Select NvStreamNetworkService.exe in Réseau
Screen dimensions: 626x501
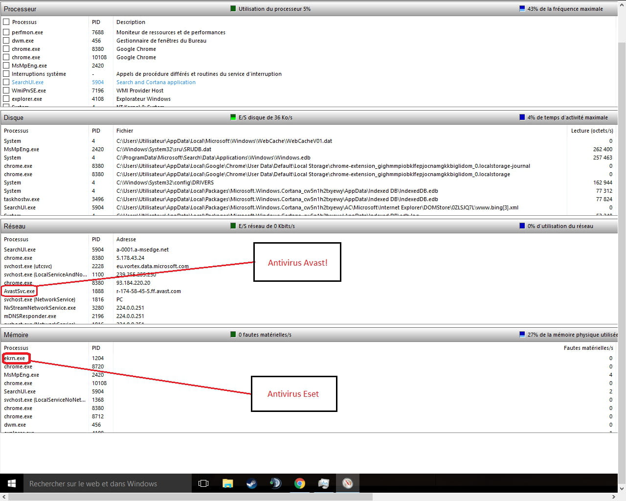tap(40, 308)
